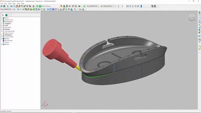Open the View menu
The image size is (201, 113).
tap(5, 3)
